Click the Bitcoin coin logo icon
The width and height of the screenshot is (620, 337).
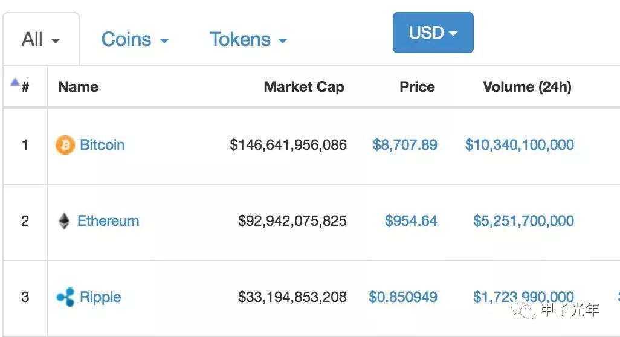coord(65,145)
